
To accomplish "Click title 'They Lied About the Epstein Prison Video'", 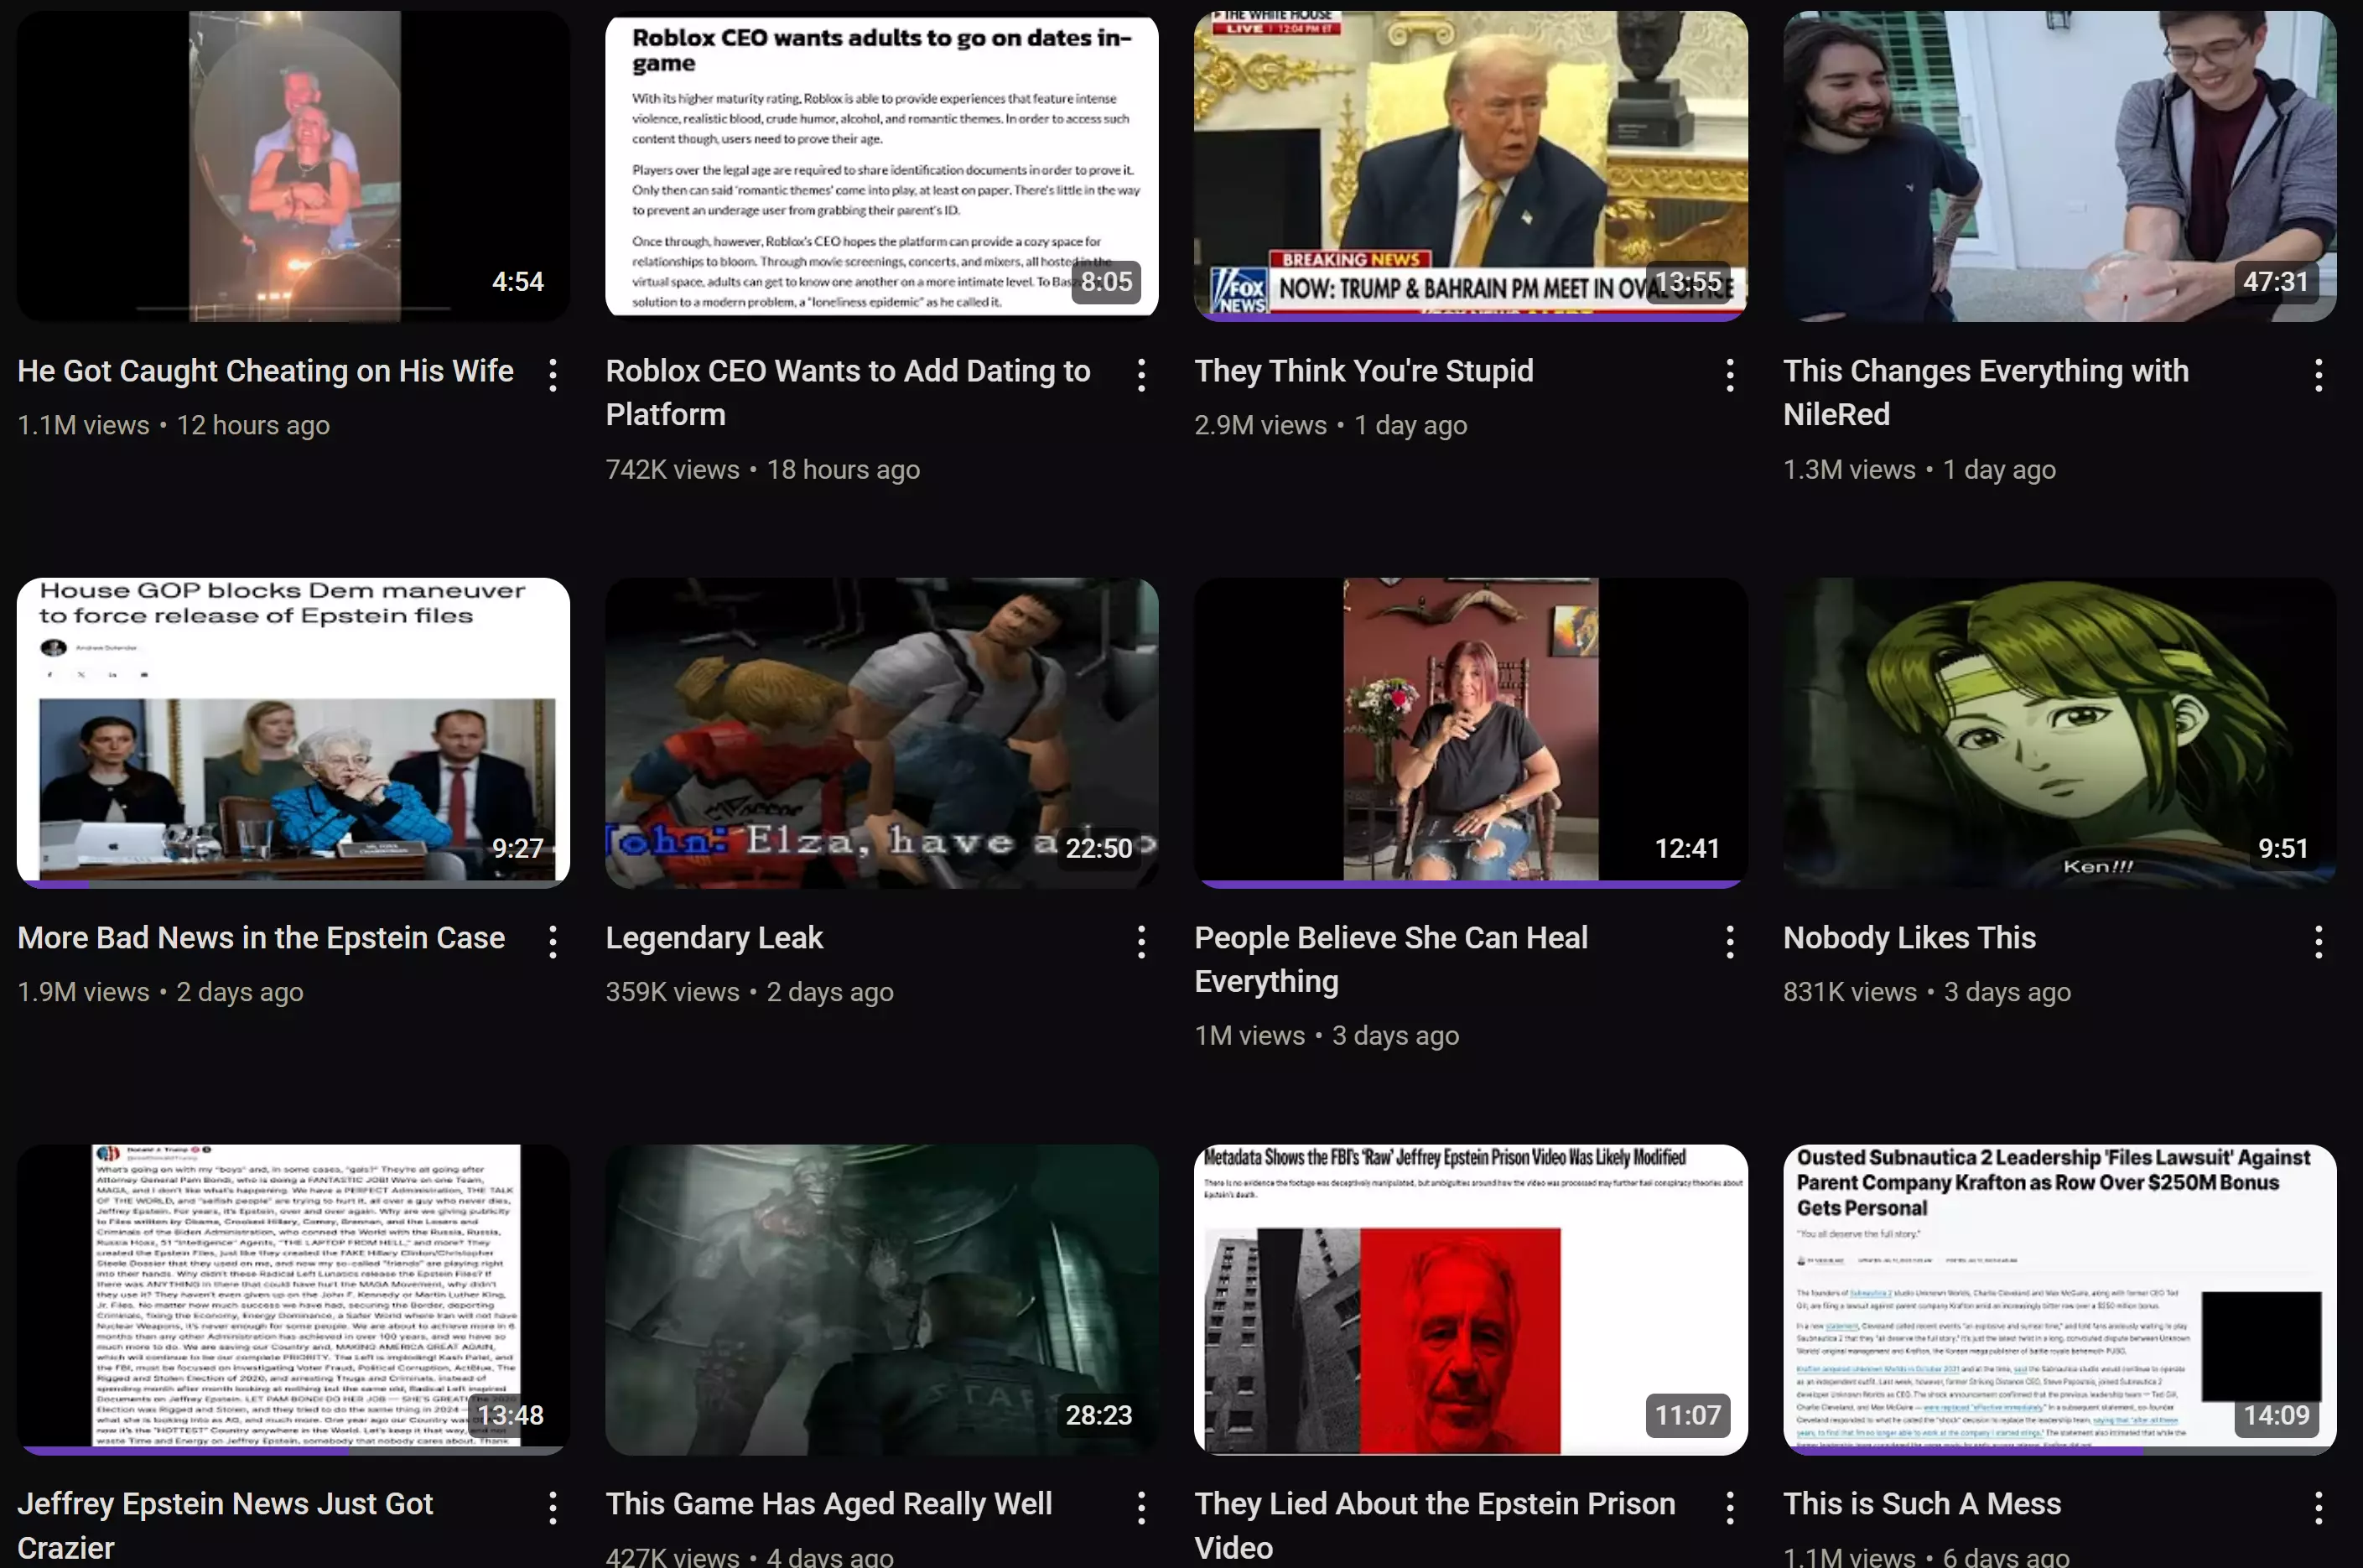I will 1435,1526.
